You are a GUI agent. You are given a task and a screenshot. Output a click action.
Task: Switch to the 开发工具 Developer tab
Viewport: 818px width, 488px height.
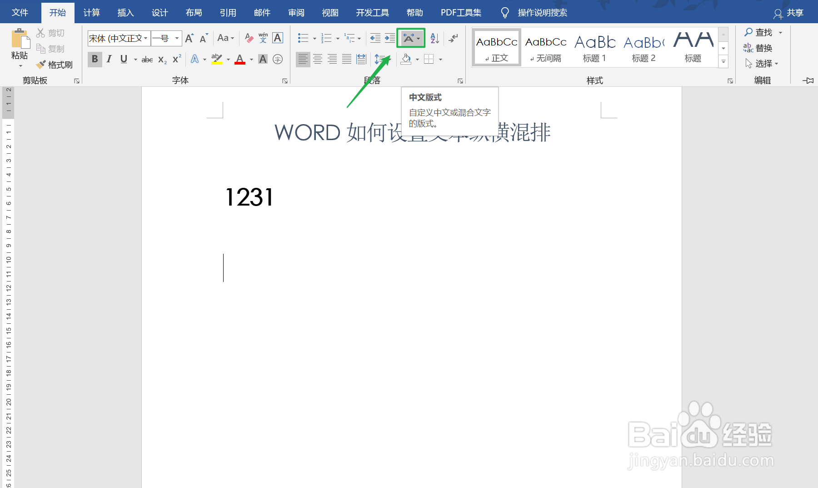pos(372,13)
